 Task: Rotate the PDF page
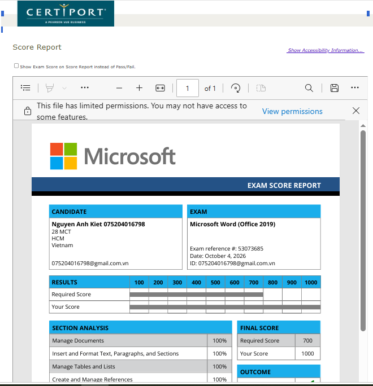236,88
